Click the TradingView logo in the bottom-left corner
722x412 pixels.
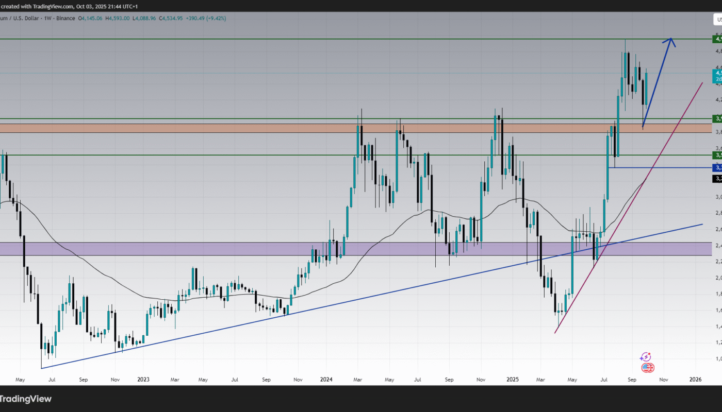coord(26,399)
